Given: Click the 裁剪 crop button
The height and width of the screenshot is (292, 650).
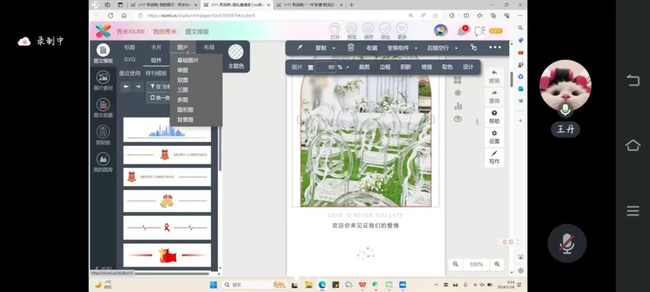Looking at the screenshot, I should point(364,67).
